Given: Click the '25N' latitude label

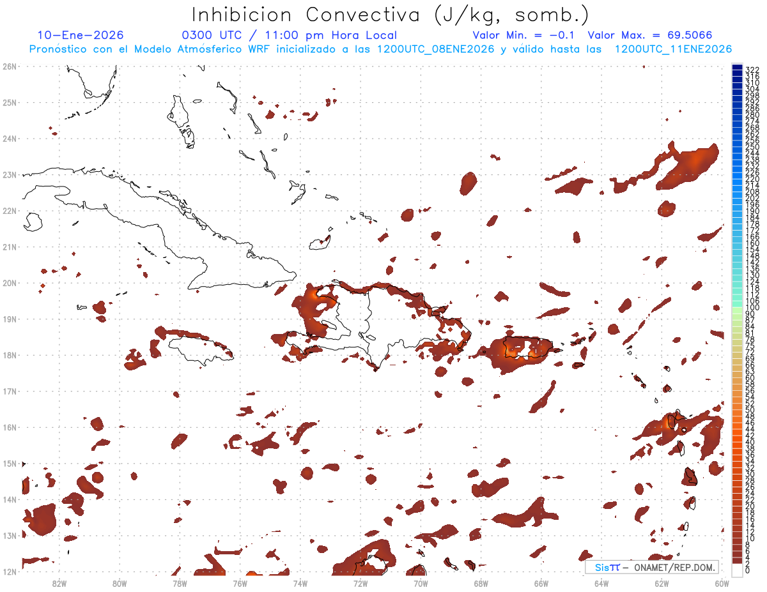Looking at the screenshot, I should click(9, 102).
